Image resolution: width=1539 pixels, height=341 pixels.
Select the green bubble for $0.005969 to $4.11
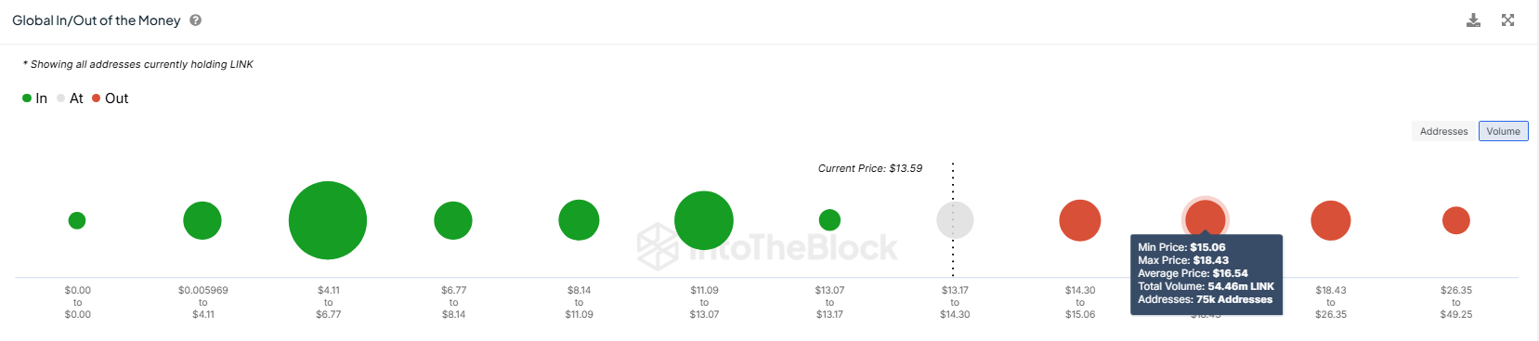point(202,220)
